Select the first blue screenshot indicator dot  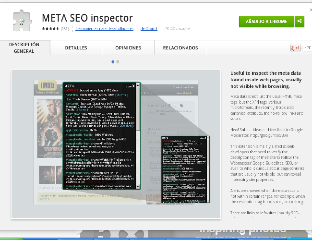(x=113, y=62)
